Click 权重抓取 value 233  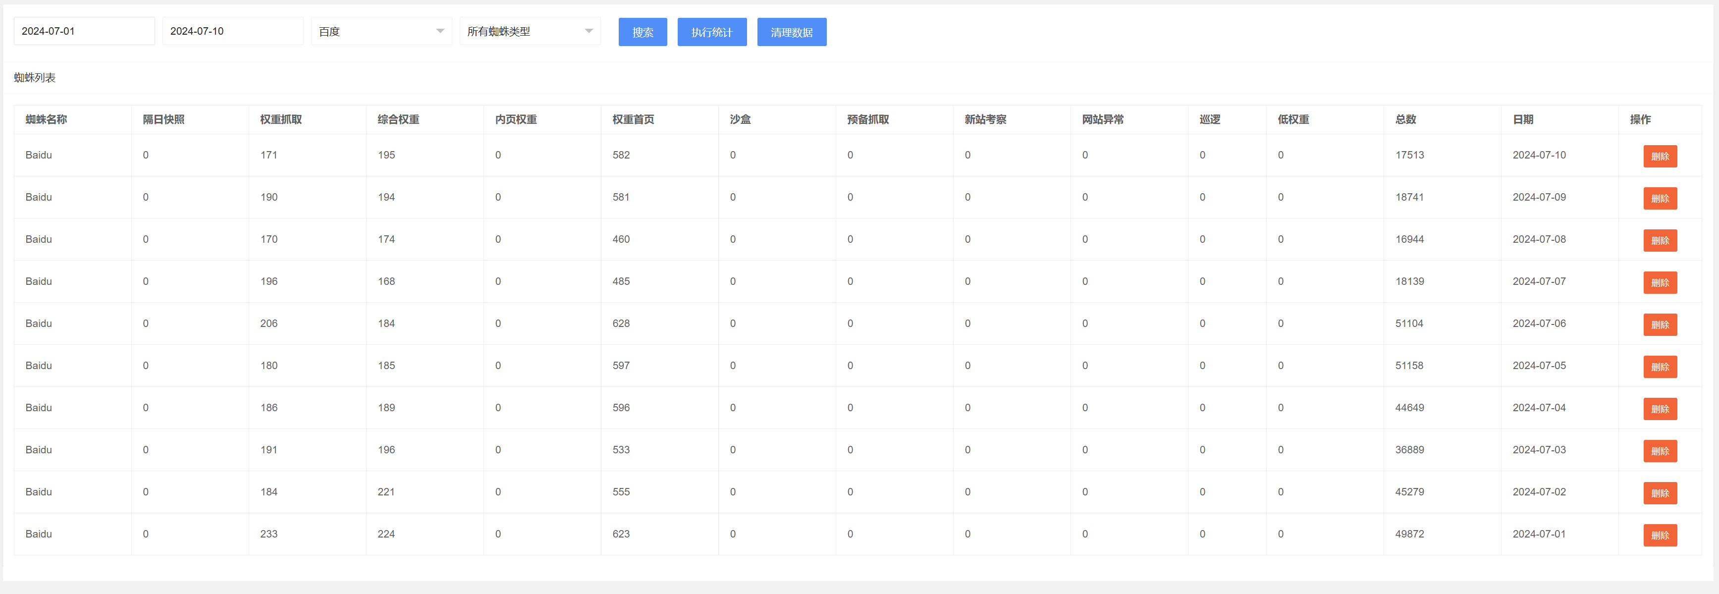(269, 533)
